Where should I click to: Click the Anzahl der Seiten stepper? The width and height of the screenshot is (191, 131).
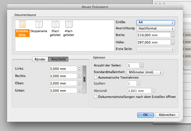tap(142, 65)
